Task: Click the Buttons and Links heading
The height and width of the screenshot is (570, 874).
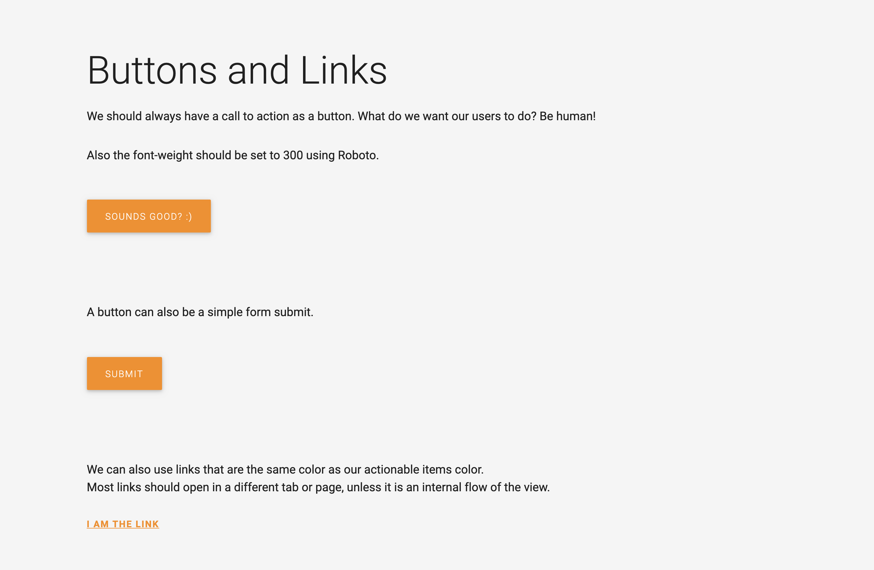Action: (237, 70)
